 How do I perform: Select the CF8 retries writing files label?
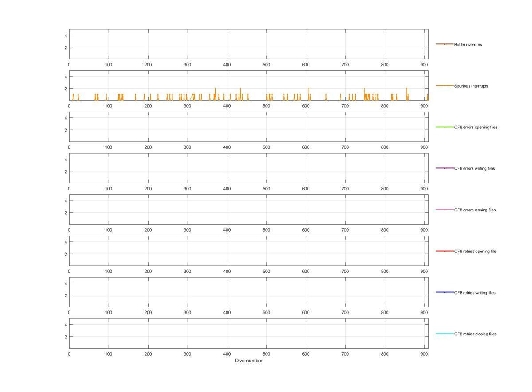[x=475, y=293]
